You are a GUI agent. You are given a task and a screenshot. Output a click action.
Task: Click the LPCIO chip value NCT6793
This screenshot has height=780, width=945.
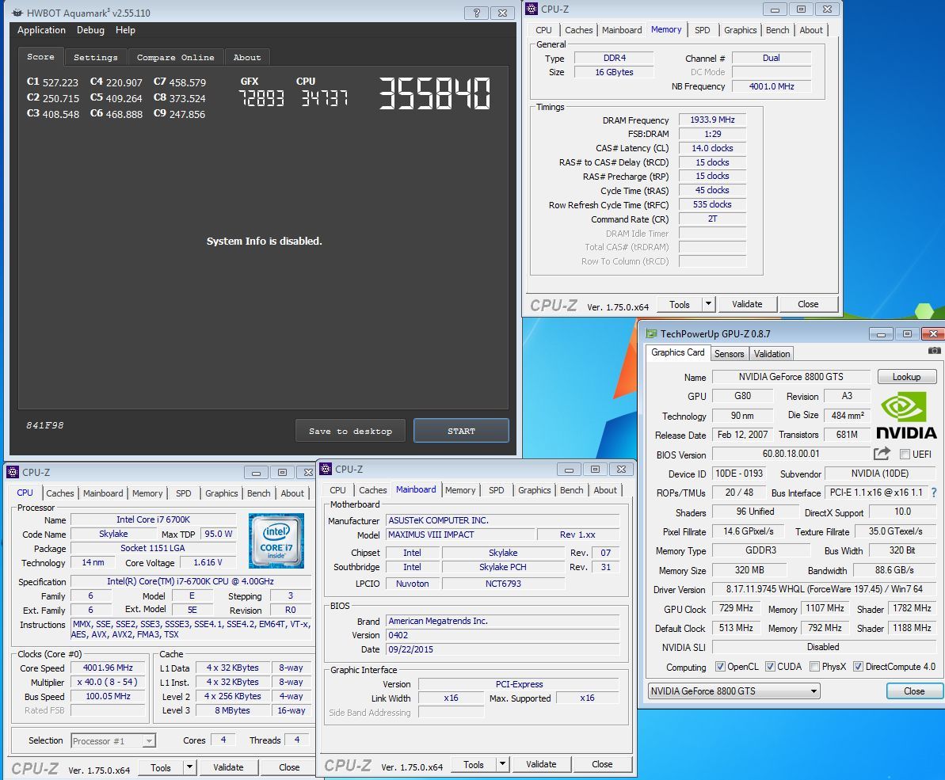503,583
